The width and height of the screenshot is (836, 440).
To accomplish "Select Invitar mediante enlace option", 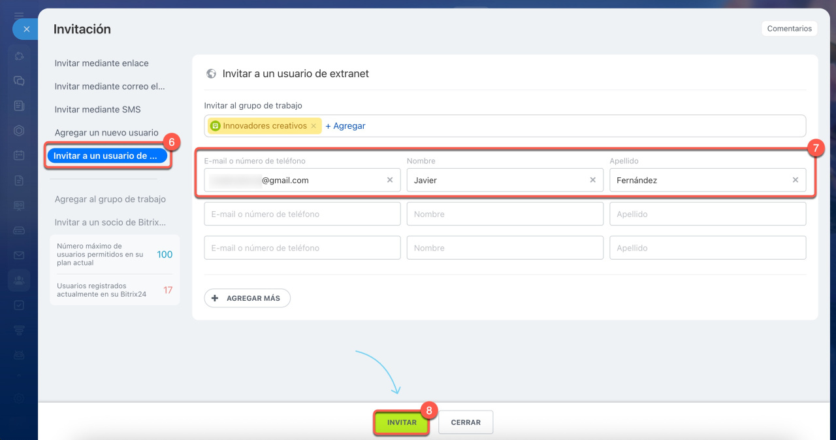I will [x=102, y=63].
